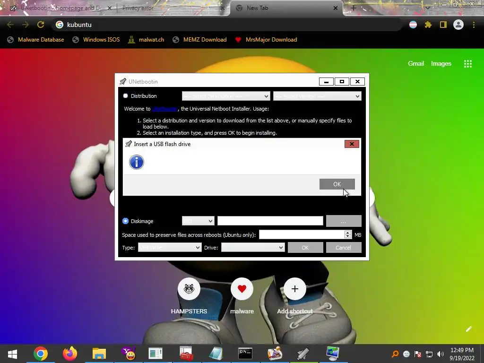The width and height of the screenshot is (484, 363).
Task: Open Command Prompt from the taskbar
Action: (x=245, y=354)
